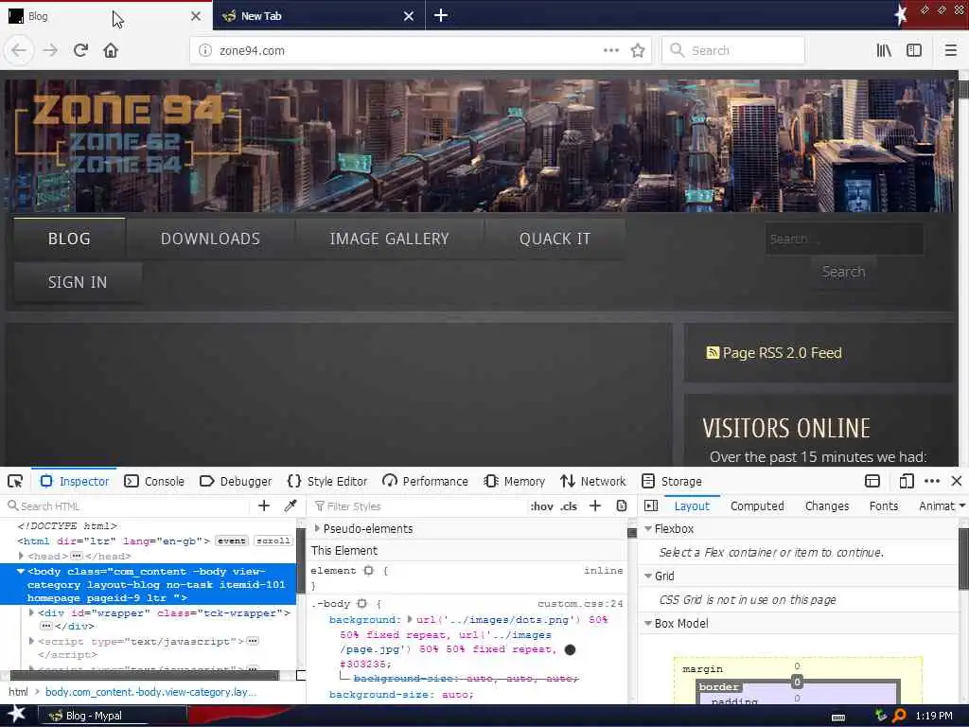Click the SIGN IN menu item

tap(78, 282)
